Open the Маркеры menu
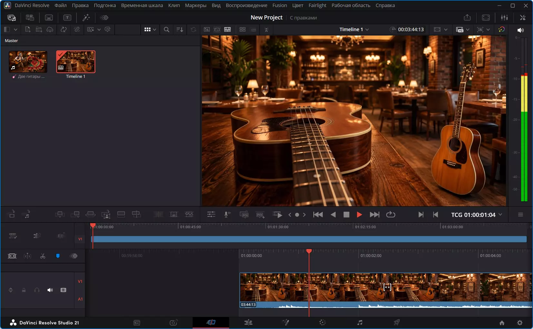 pos(195,5)
